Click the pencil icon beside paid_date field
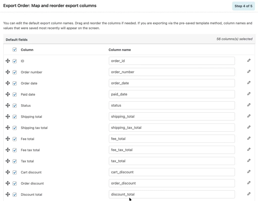This screenshot has width=258, height=201. coord(249,94)
